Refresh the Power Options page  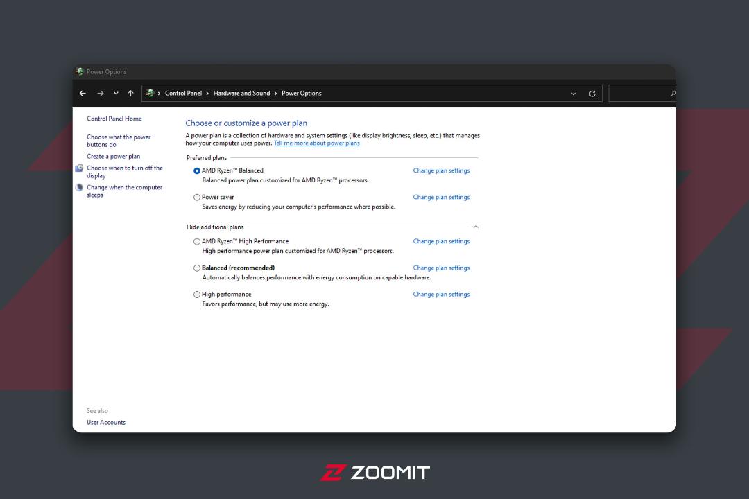tap(592, 94)
